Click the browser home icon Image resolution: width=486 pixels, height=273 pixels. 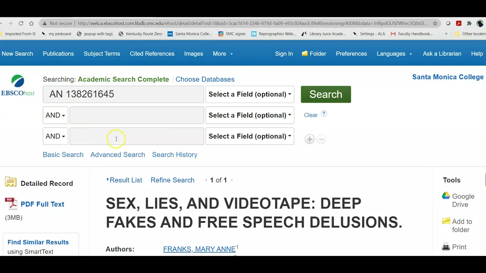coord(32,23)
